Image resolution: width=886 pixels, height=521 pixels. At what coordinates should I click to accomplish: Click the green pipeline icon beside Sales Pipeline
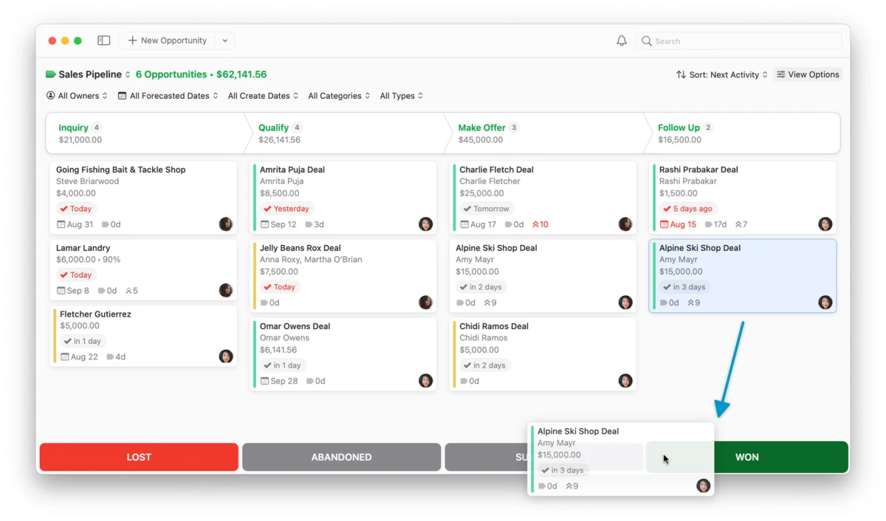(49, 75)
